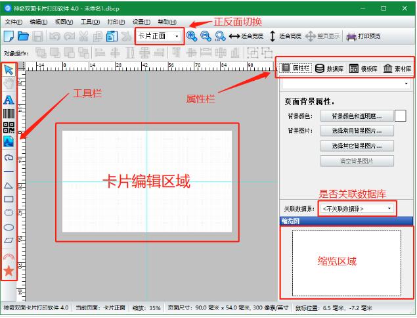Select the ellipse shape tool

coord(9,227)
